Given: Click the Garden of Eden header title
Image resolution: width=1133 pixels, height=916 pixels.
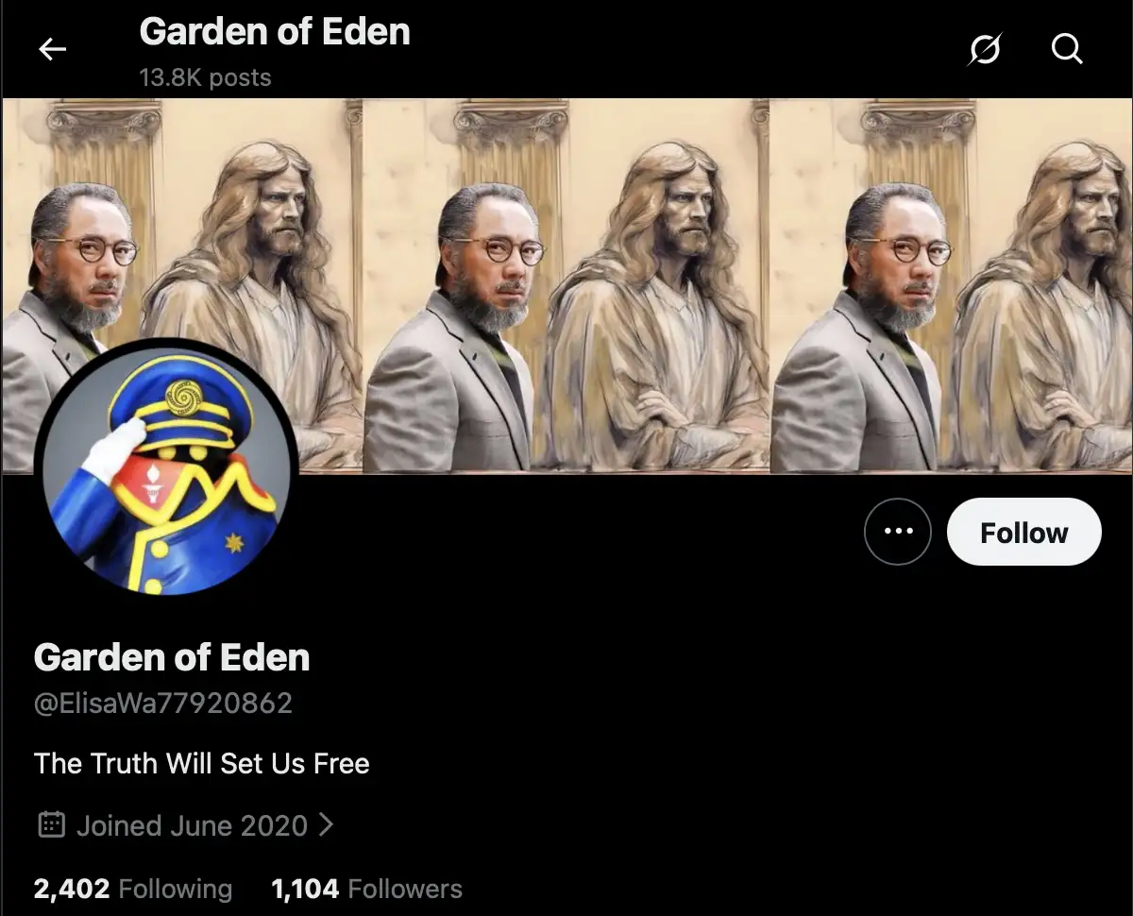Looking at the screenshot, I should [275, 32].
